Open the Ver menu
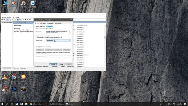This screenshot has height=106, width=188. tap(13, 17)
